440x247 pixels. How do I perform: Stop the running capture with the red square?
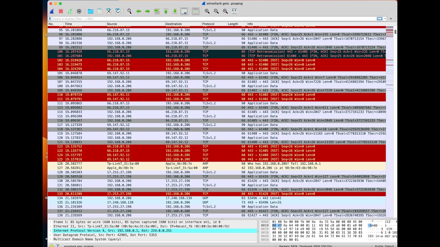pyautogui.click(x=61, y=11)
